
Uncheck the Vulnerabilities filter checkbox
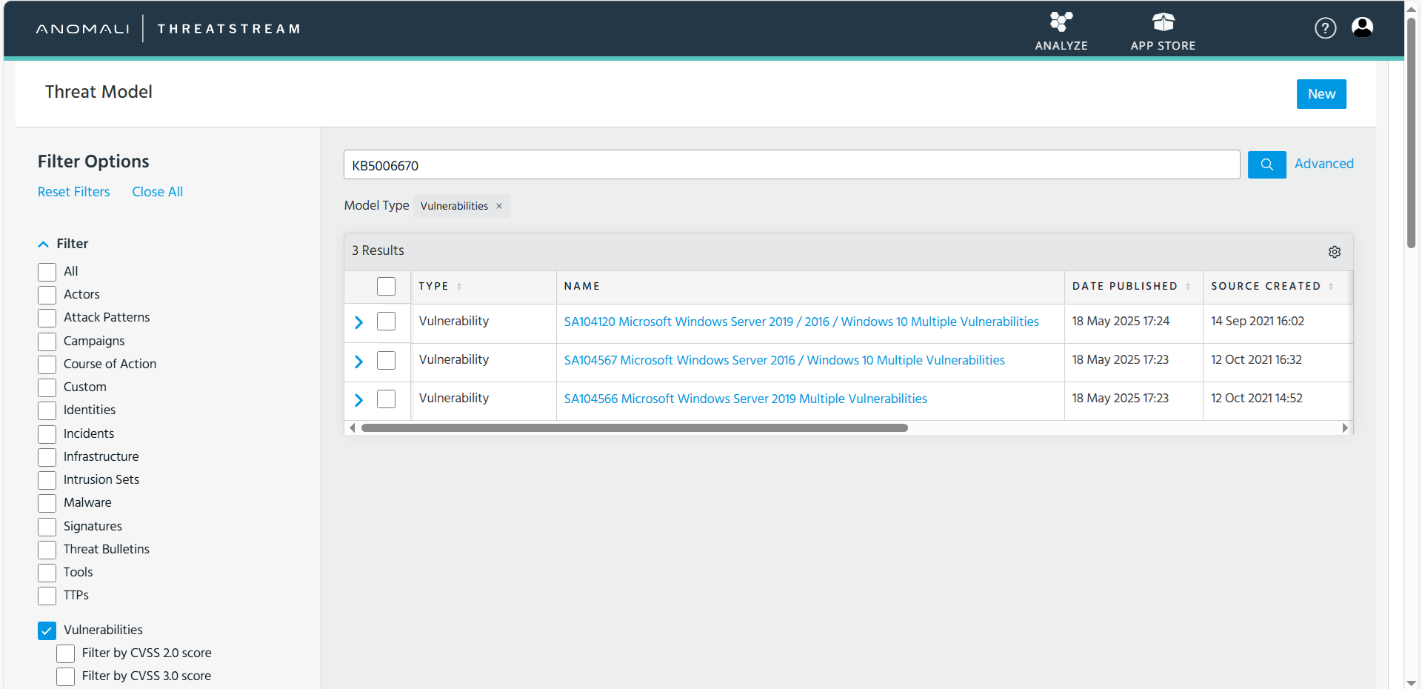point(47,630)
